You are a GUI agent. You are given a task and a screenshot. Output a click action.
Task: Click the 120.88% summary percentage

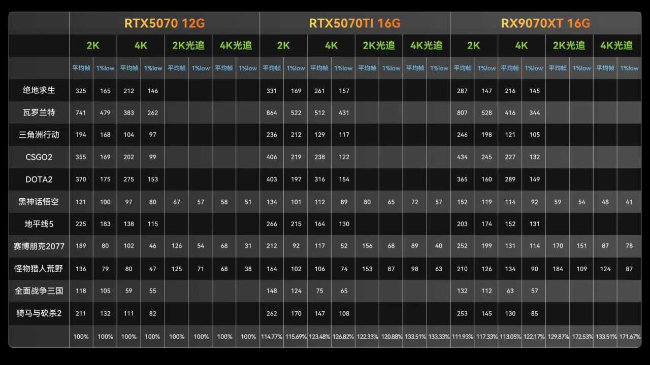[391, 337]
